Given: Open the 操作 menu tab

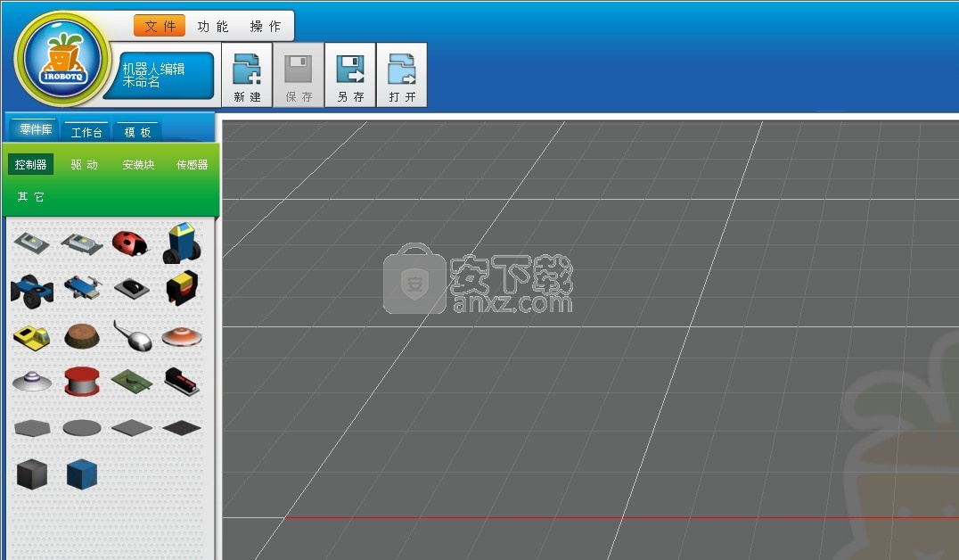Looking at the screenshot, I should [266, 27].
